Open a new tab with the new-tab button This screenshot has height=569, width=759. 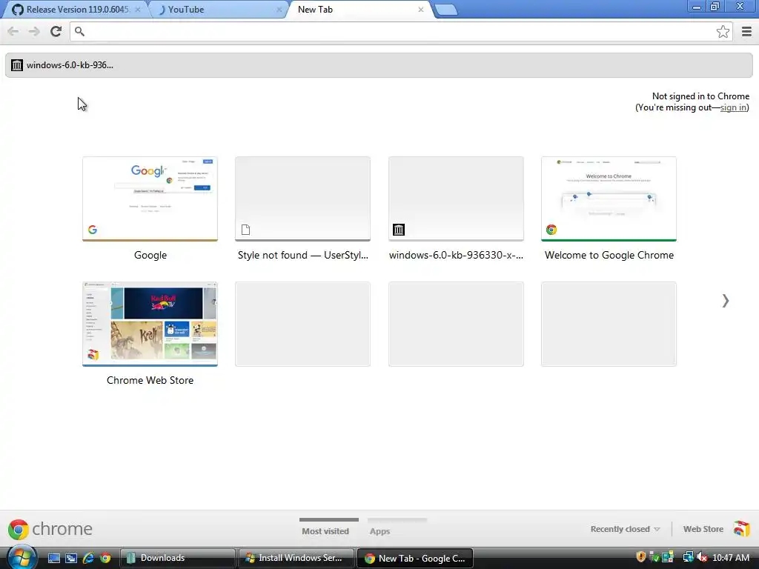[446, 10]
